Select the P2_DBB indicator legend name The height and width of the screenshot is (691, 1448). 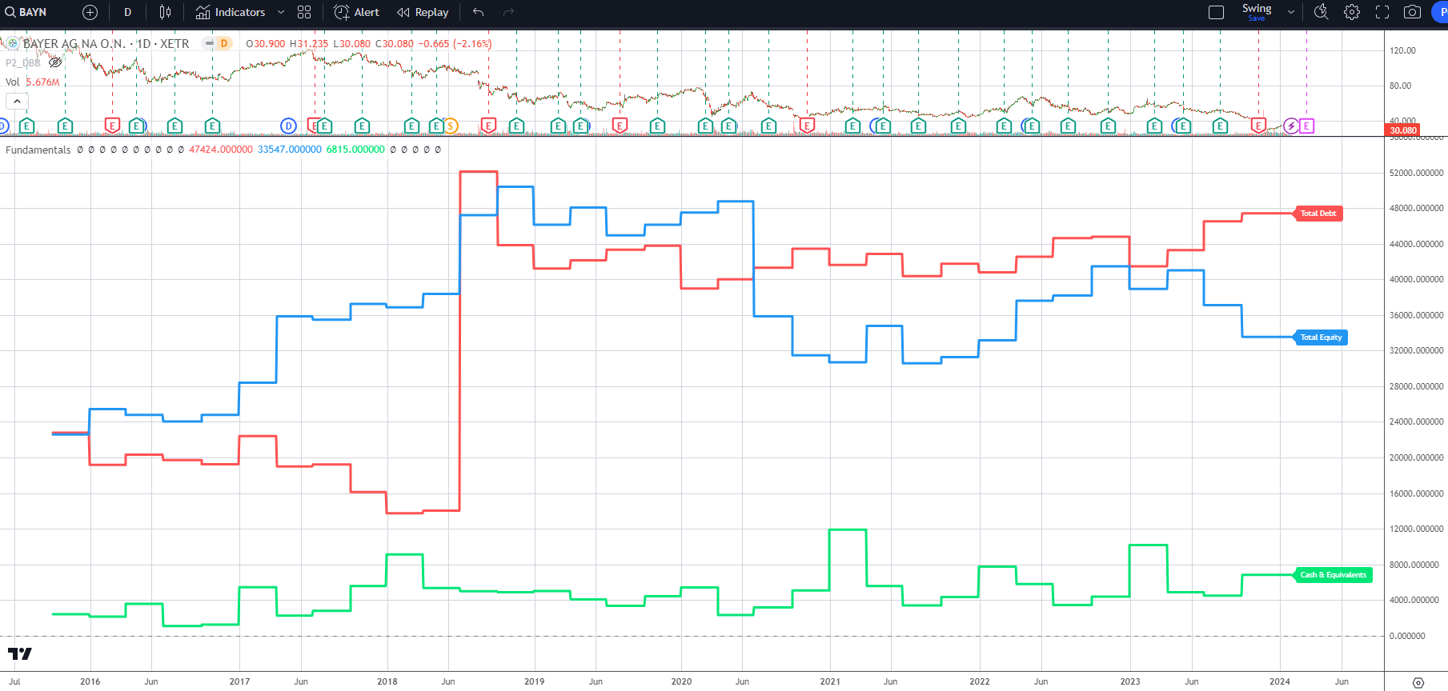point(23,62)
